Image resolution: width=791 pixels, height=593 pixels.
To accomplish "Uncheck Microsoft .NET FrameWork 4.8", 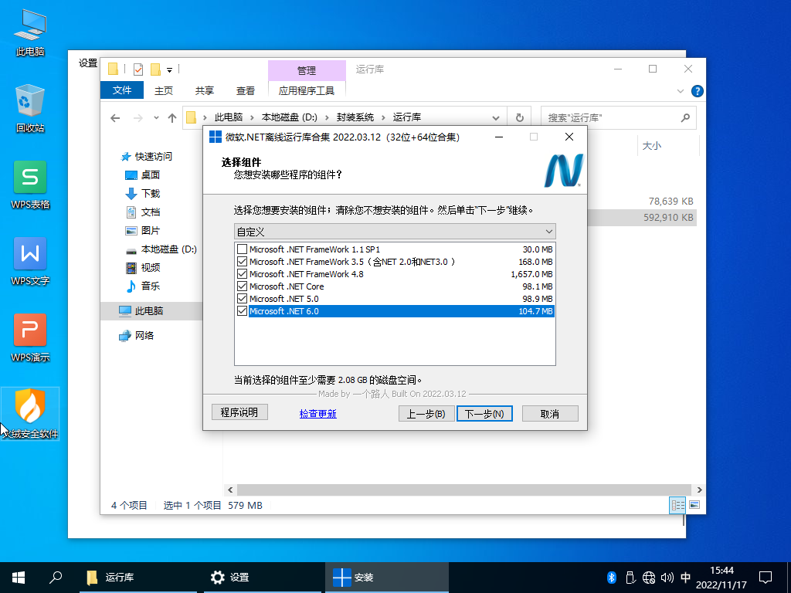I will (x=243, y=274).
